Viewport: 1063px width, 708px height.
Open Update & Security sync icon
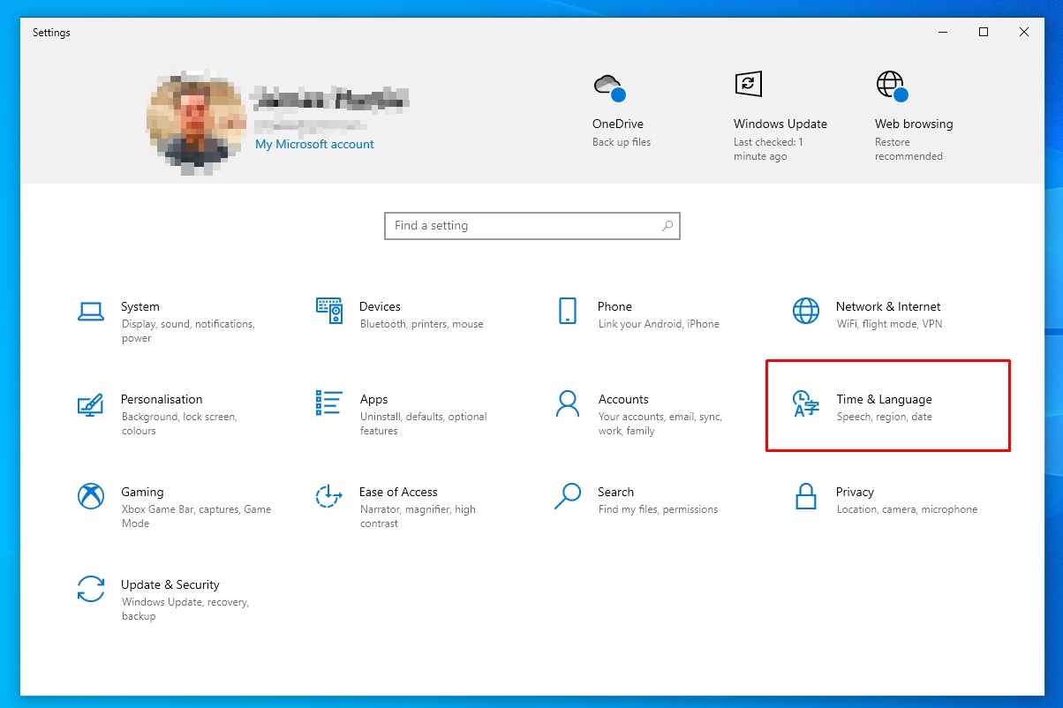pos(91,589)
